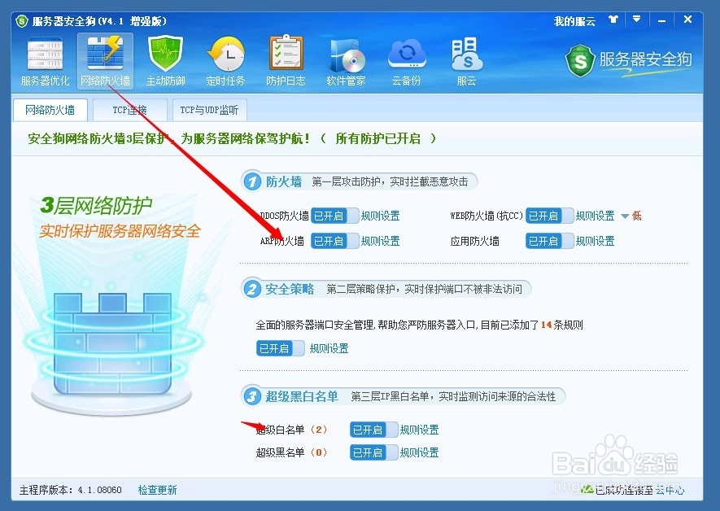Toggle the WEB防火墙(抗CC) 已开启 switch
This screenshot has width=720, height=511.
click(x=550, y=216)
